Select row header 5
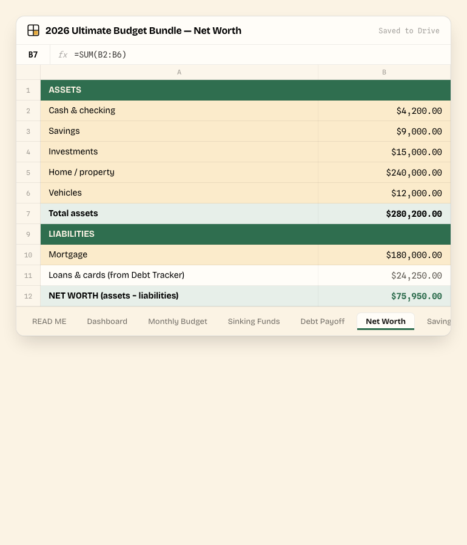The image size is (467, 545). click(x=29, y=173)
